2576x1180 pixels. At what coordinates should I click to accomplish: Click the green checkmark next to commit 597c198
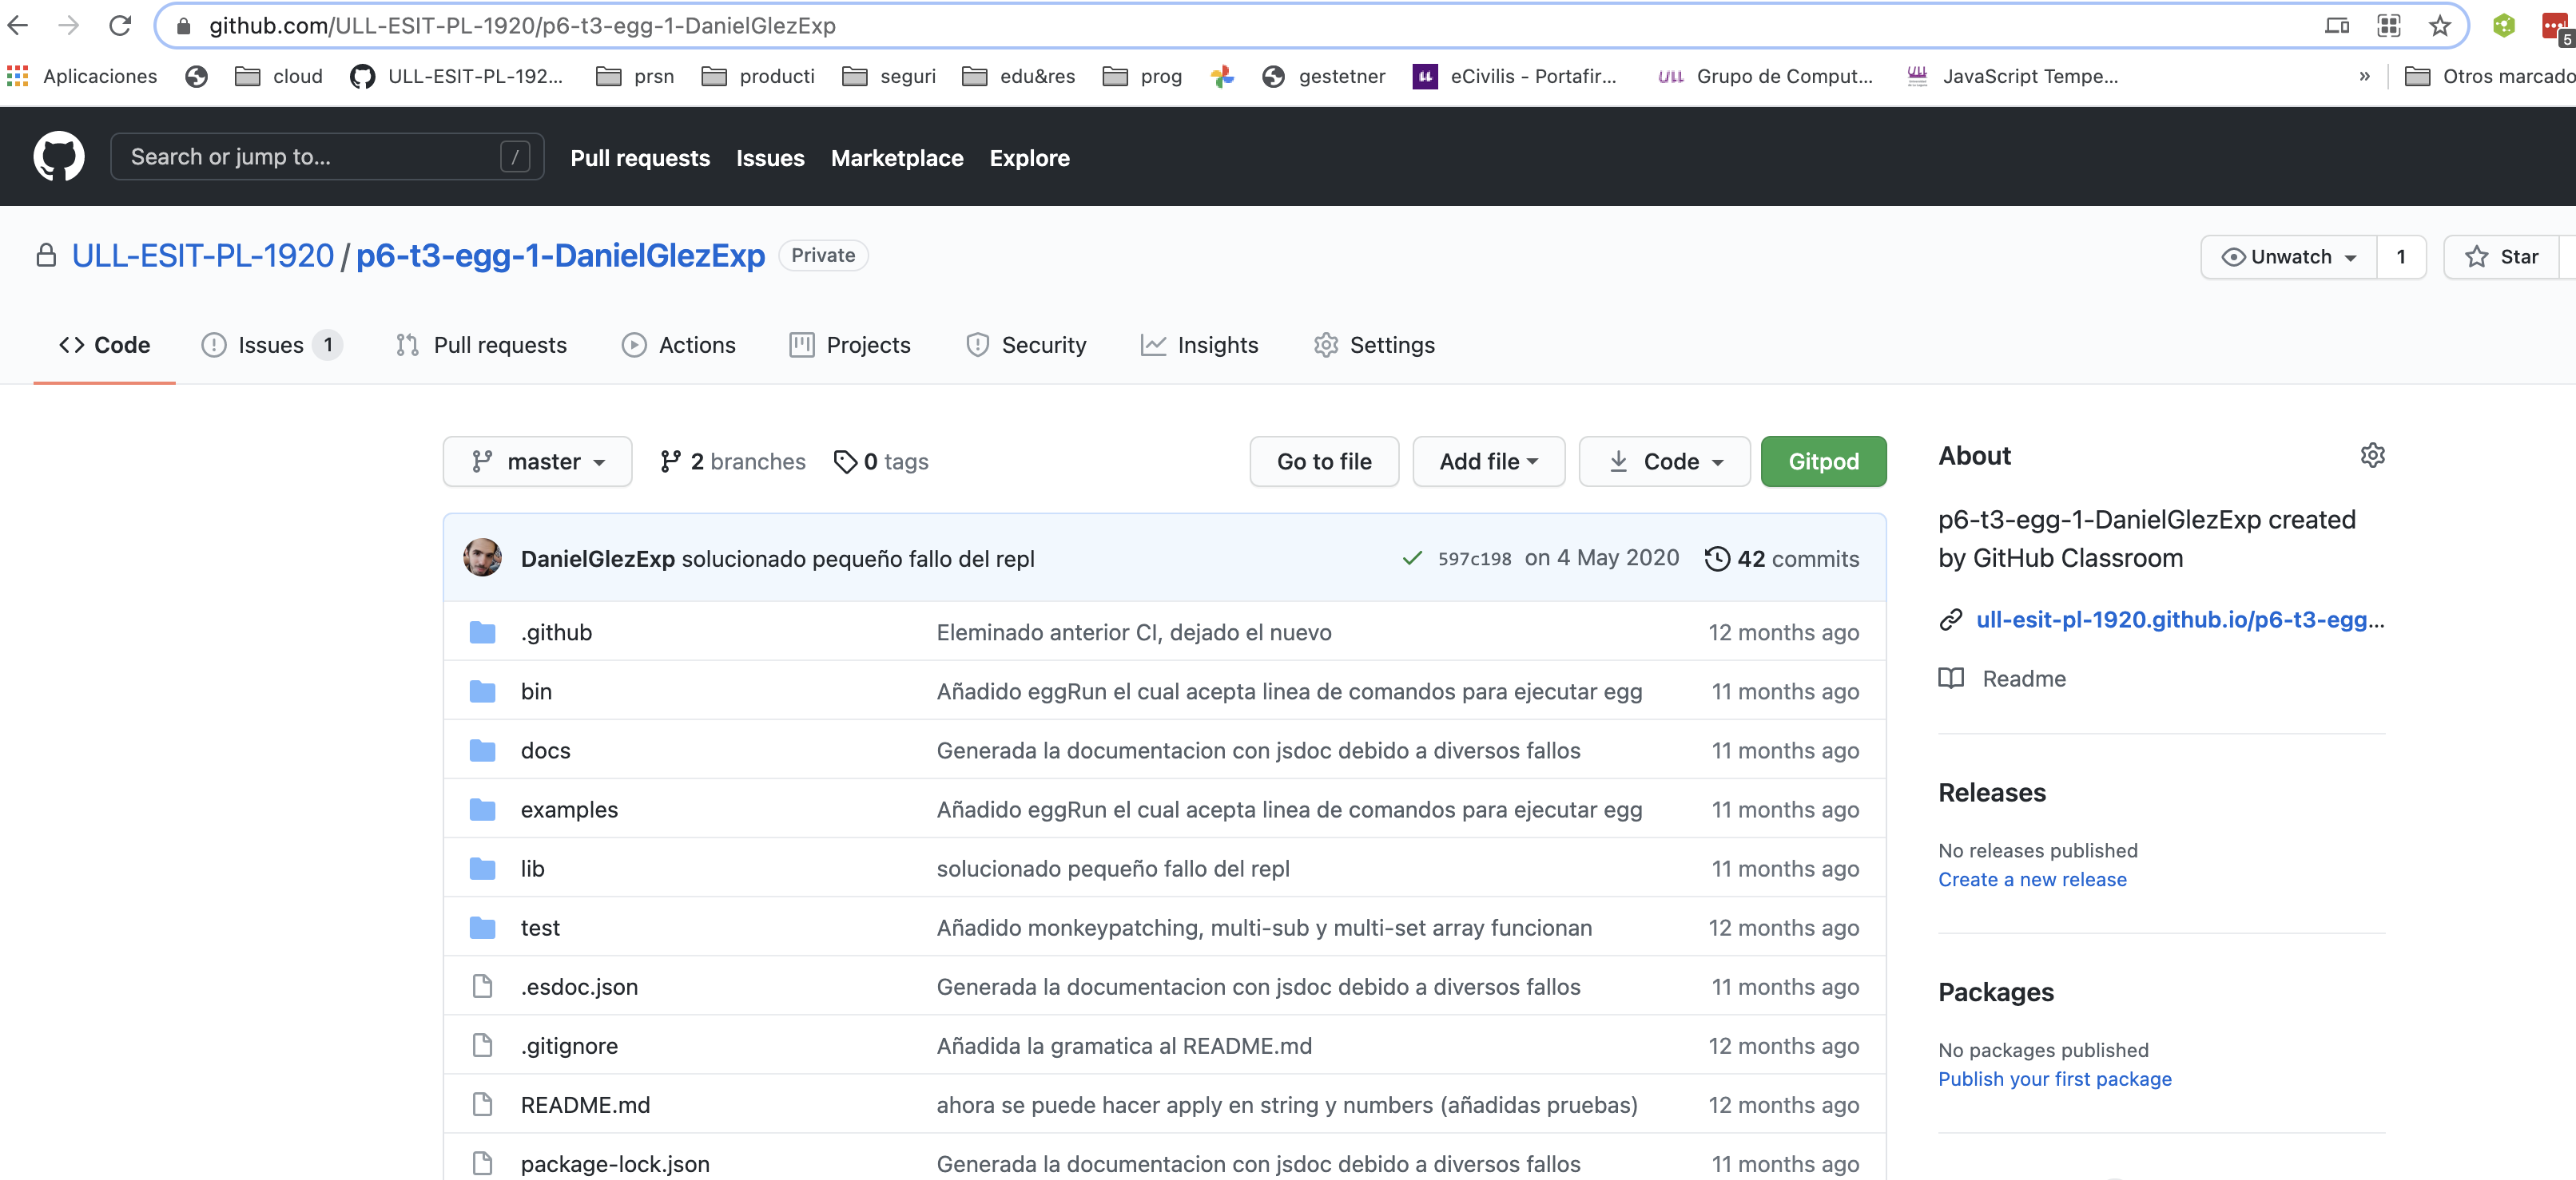pyautogui.click(x=1411, y=559)
